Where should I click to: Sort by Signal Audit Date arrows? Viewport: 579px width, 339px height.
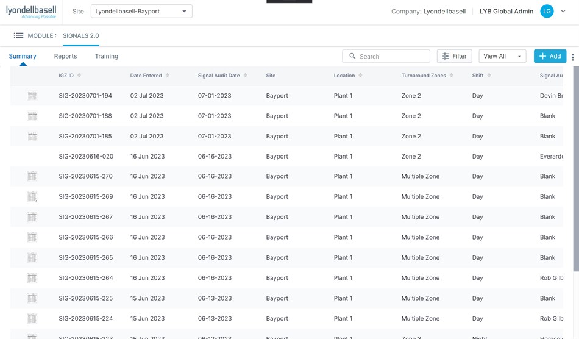point(246,76)
